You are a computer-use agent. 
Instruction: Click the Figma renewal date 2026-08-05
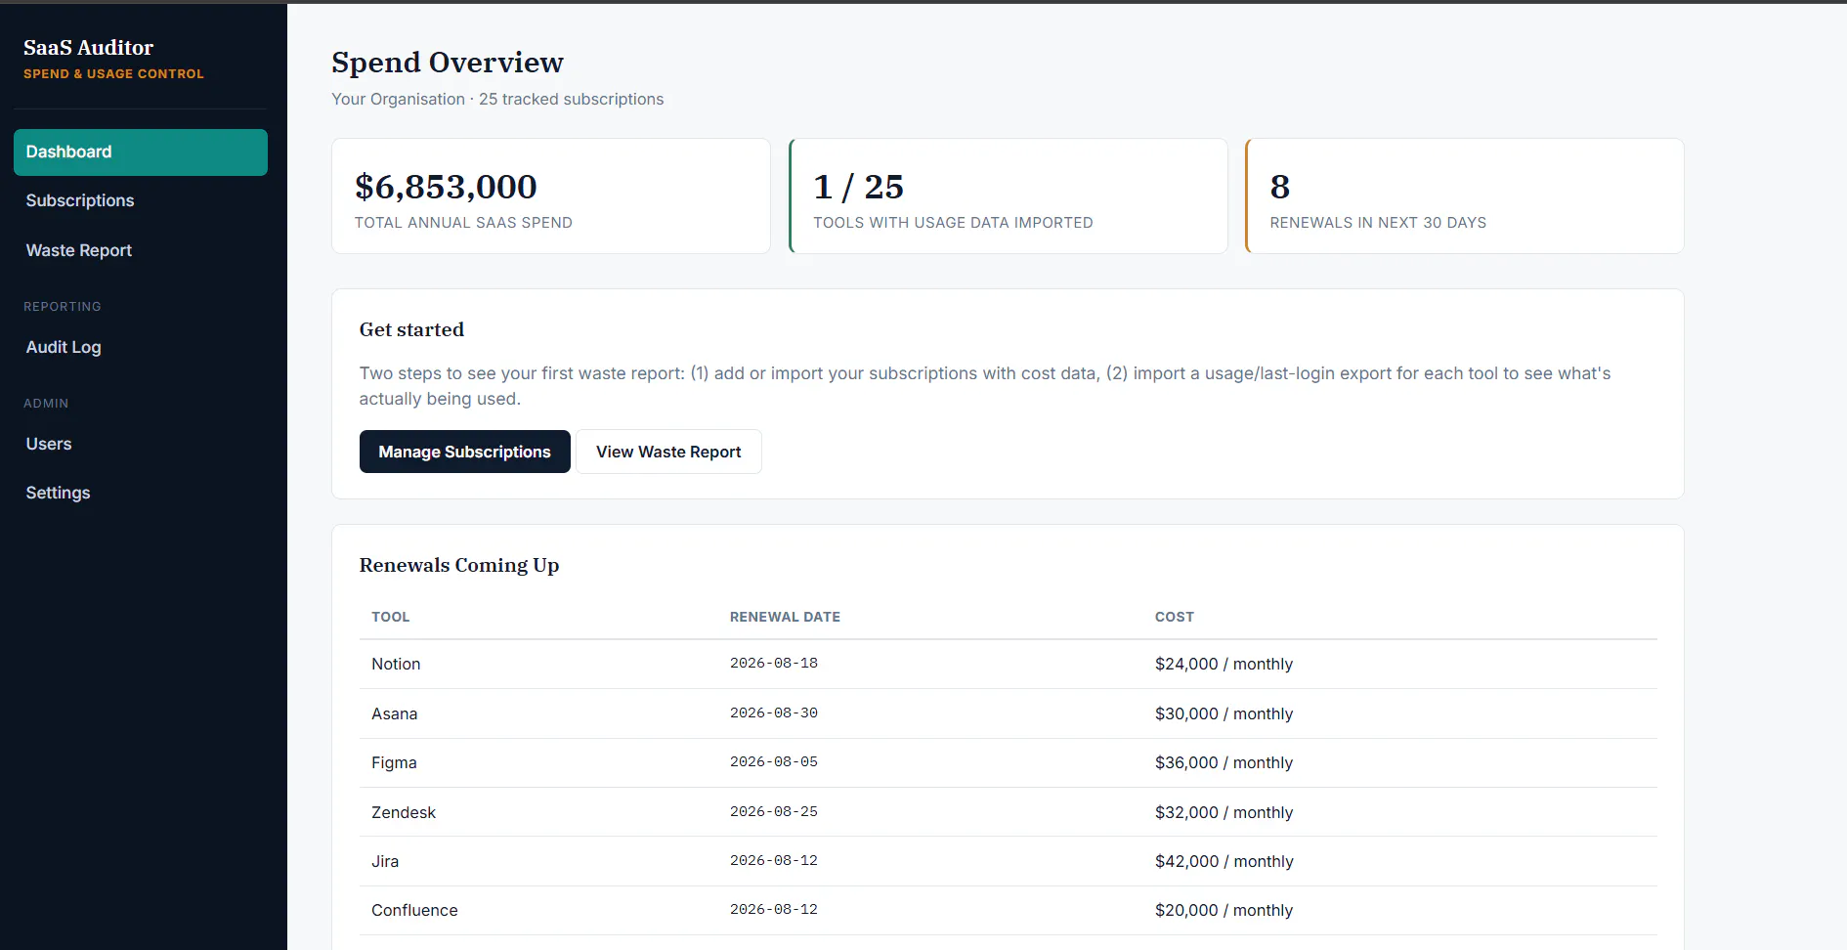(774, 761)
